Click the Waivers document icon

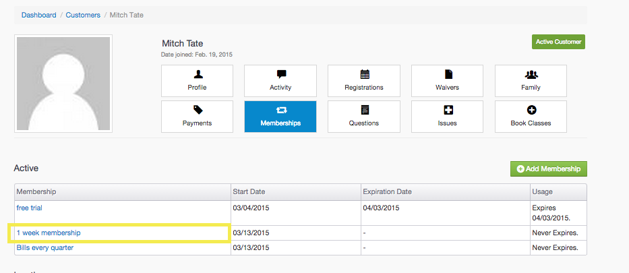pyautogui.click(x=448, y=74)
